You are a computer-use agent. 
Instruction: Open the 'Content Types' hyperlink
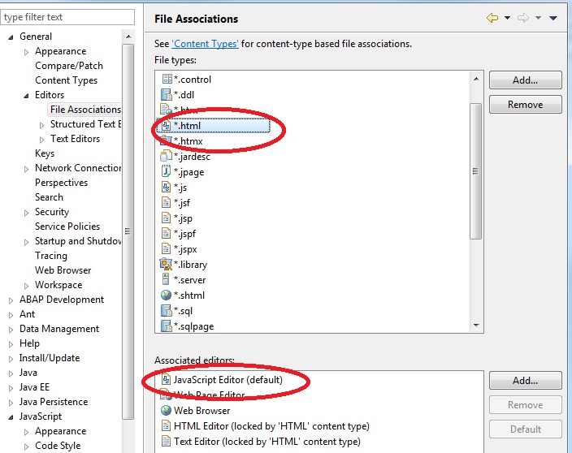[x=205, y=44]
